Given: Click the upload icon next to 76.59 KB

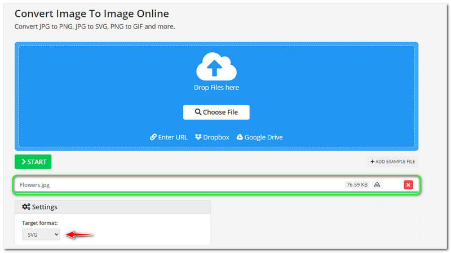Looking at the screenshot, I should (x=377, y=185).
